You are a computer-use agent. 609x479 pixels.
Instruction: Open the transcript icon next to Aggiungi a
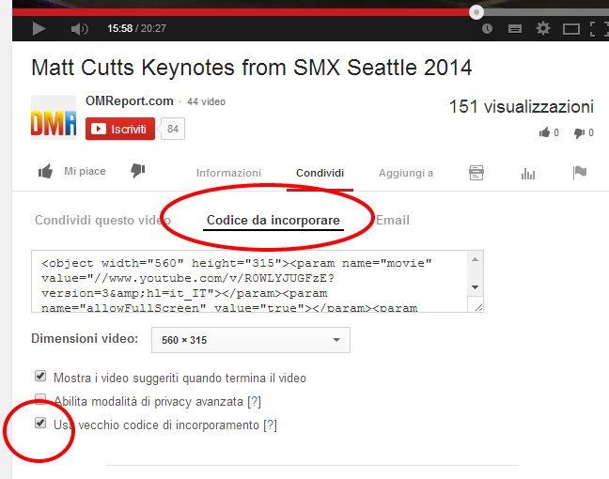tap(476, 173)
